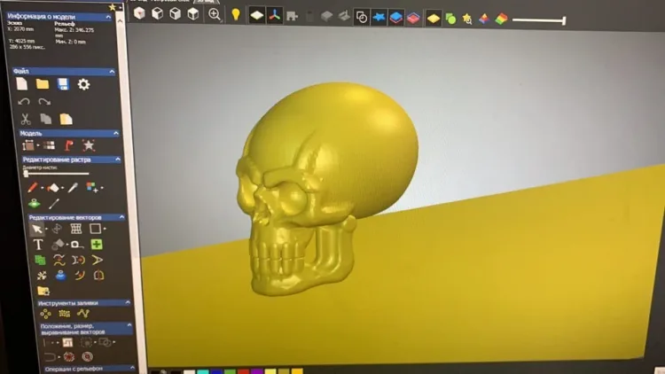665x374 pixels.
Task: Click the measuring tape tool icon
Action: (77, 245)
